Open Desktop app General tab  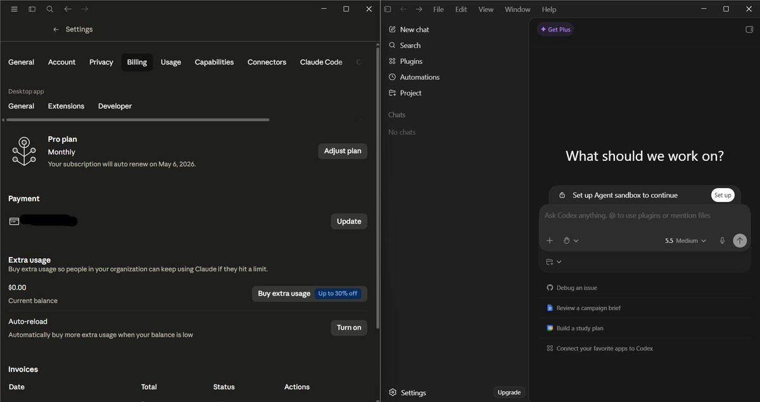[x=21, y=106]
